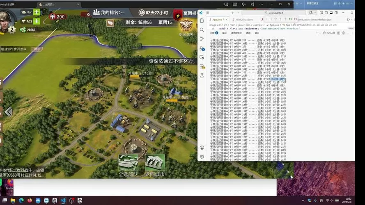Show hidden system tray icons chevron
Image resolution: width=365 pixels, height=205 pixels.
click(303, 200)
